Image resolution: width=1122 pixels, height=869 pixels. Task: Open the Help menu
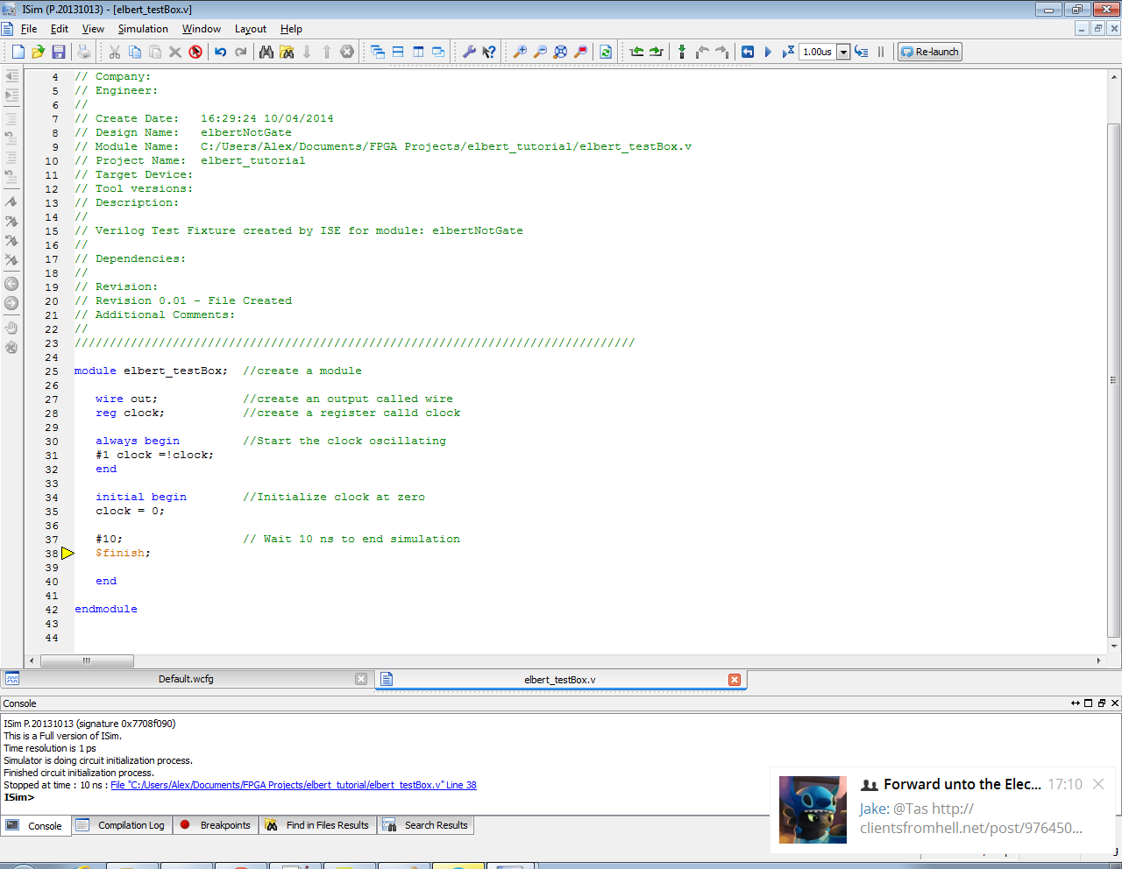point(291,29)
